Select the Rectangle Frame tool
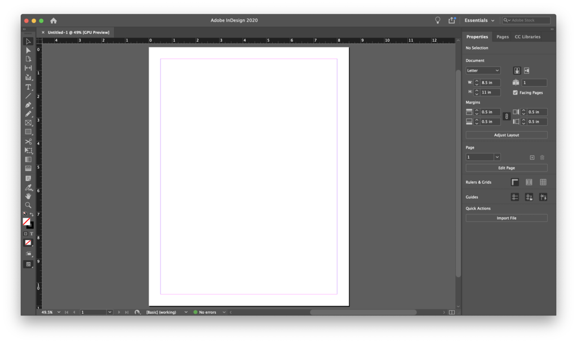Viewport: 577px width, 343px height. (28, 123)
